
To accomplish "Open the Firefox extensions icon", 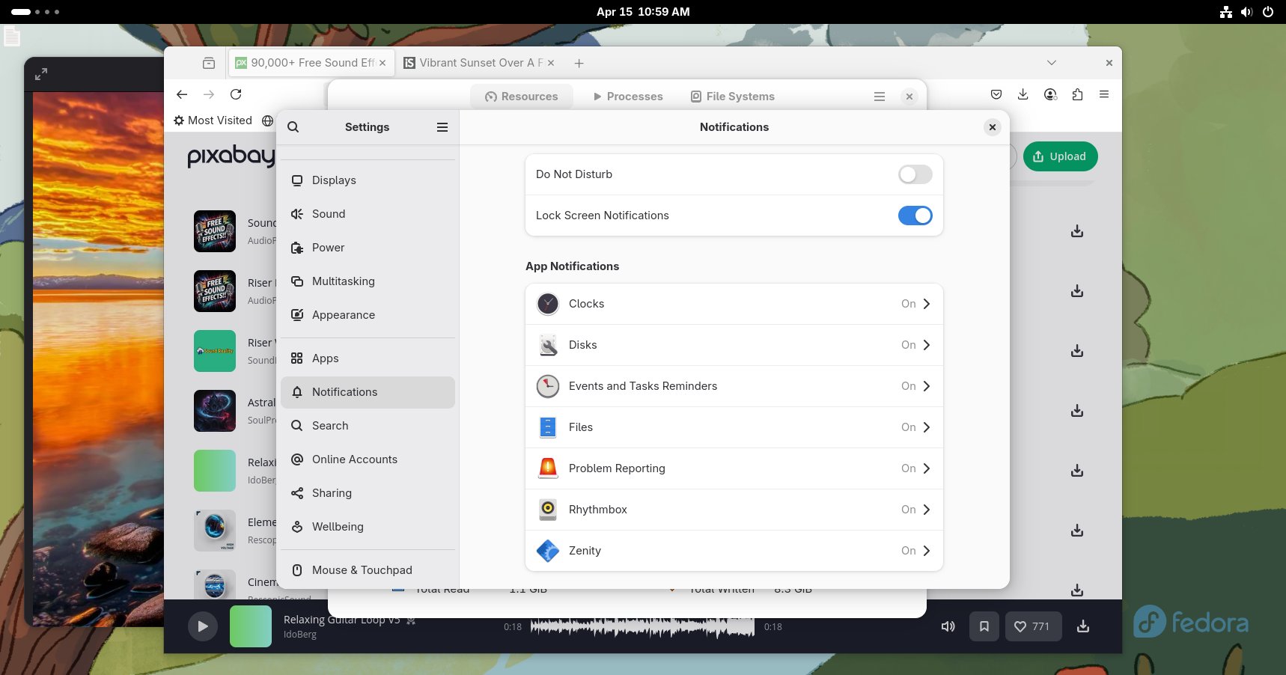I will coord(1077,94).
